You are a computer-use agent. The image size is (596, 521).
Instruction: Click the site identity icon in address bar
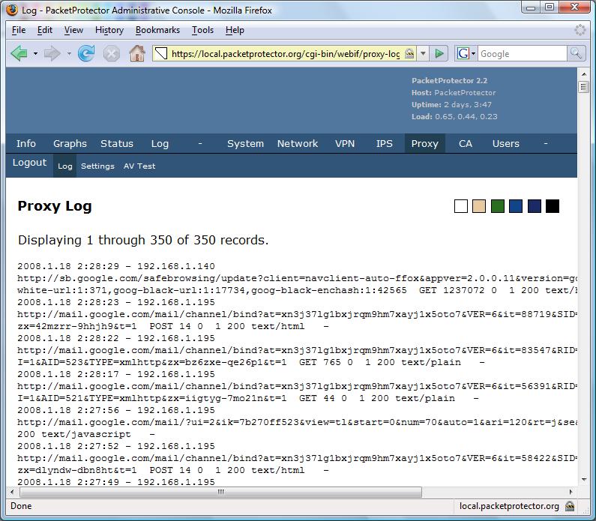[161, 53]
